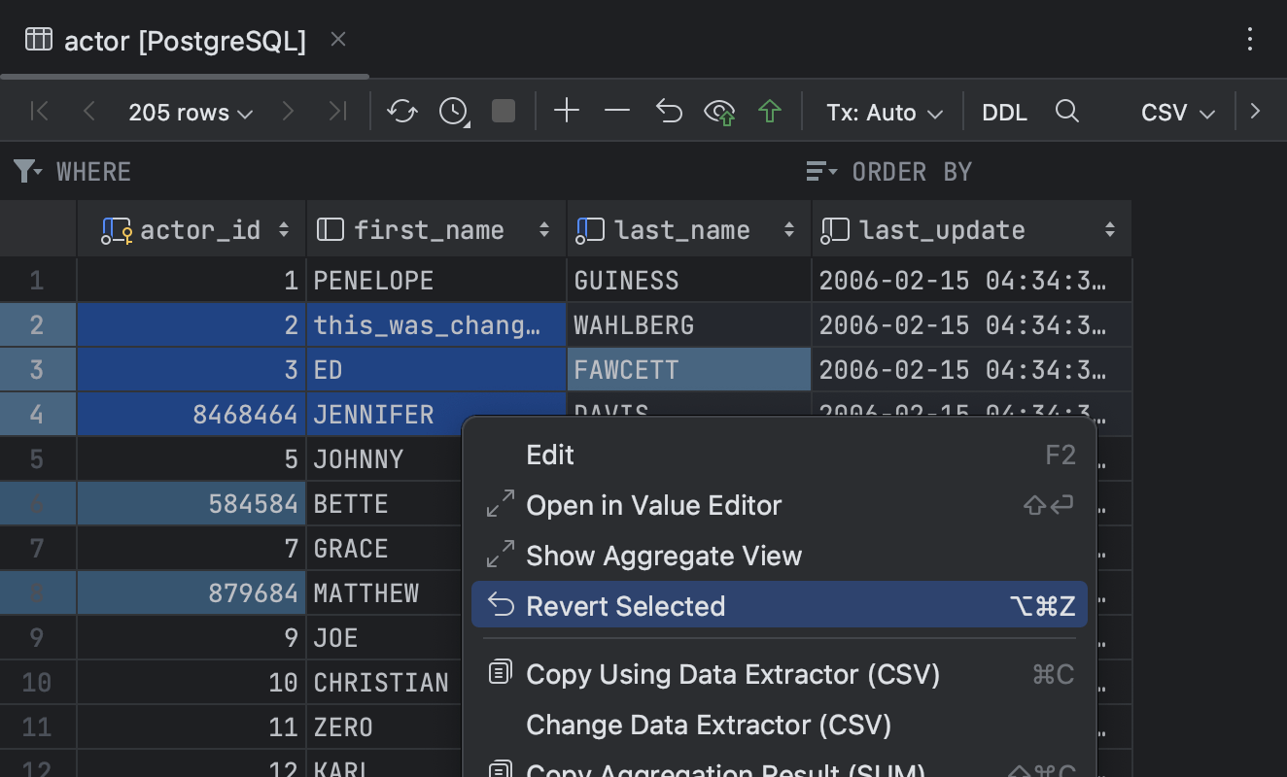Revert pending changes via the toolbar undo icon
This screenshot has height=777, width=1287.
pos(669,111)
